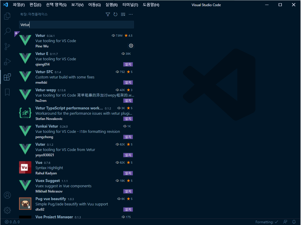Open the Source Control view

pyautogui.click(x=7, y=47)
